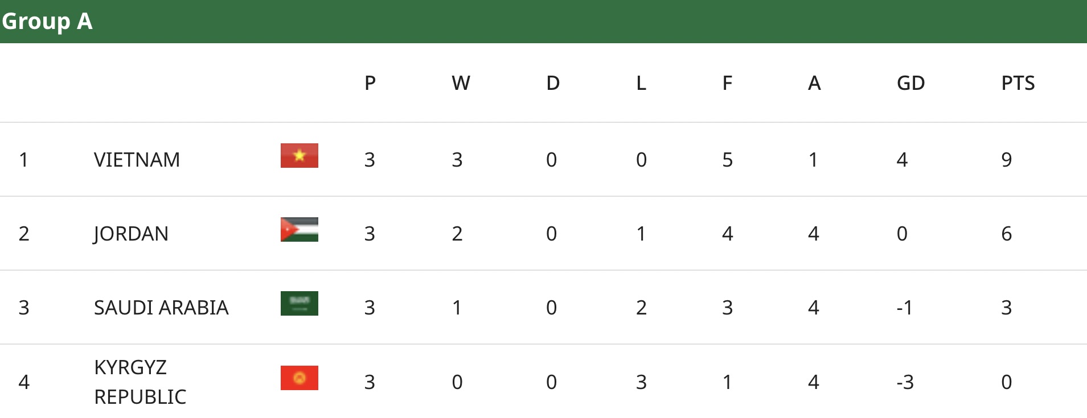This screenshot has width=1087, height=418.
Task: Click the PTS column header
Action: coord(1018,84)
